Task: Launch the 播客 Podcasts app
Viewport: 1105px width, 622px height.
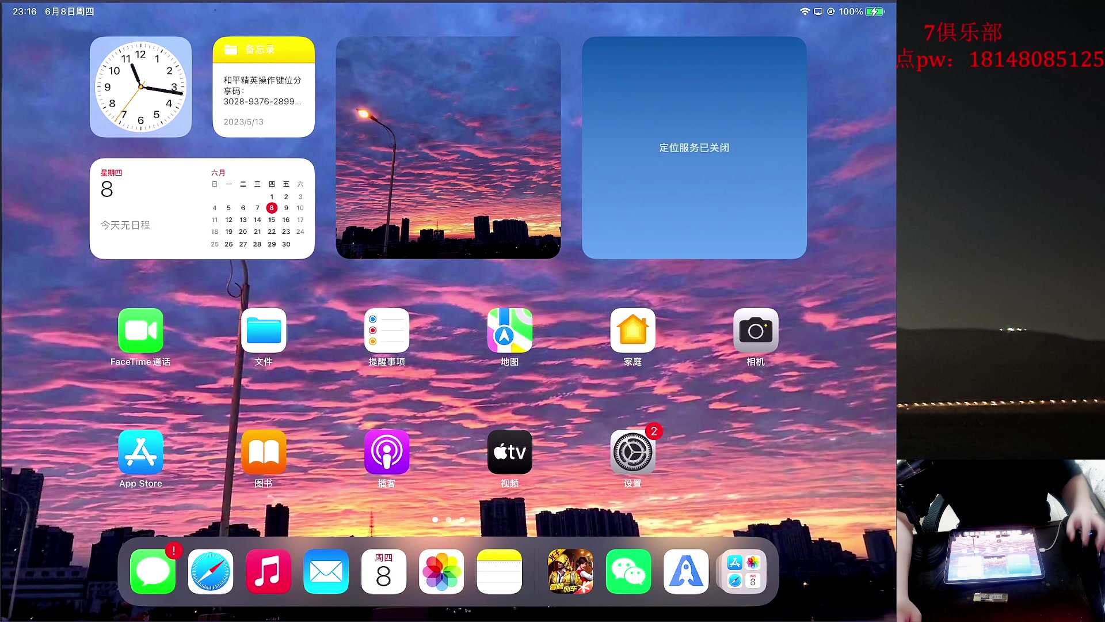Action: (x=386, y=452)
